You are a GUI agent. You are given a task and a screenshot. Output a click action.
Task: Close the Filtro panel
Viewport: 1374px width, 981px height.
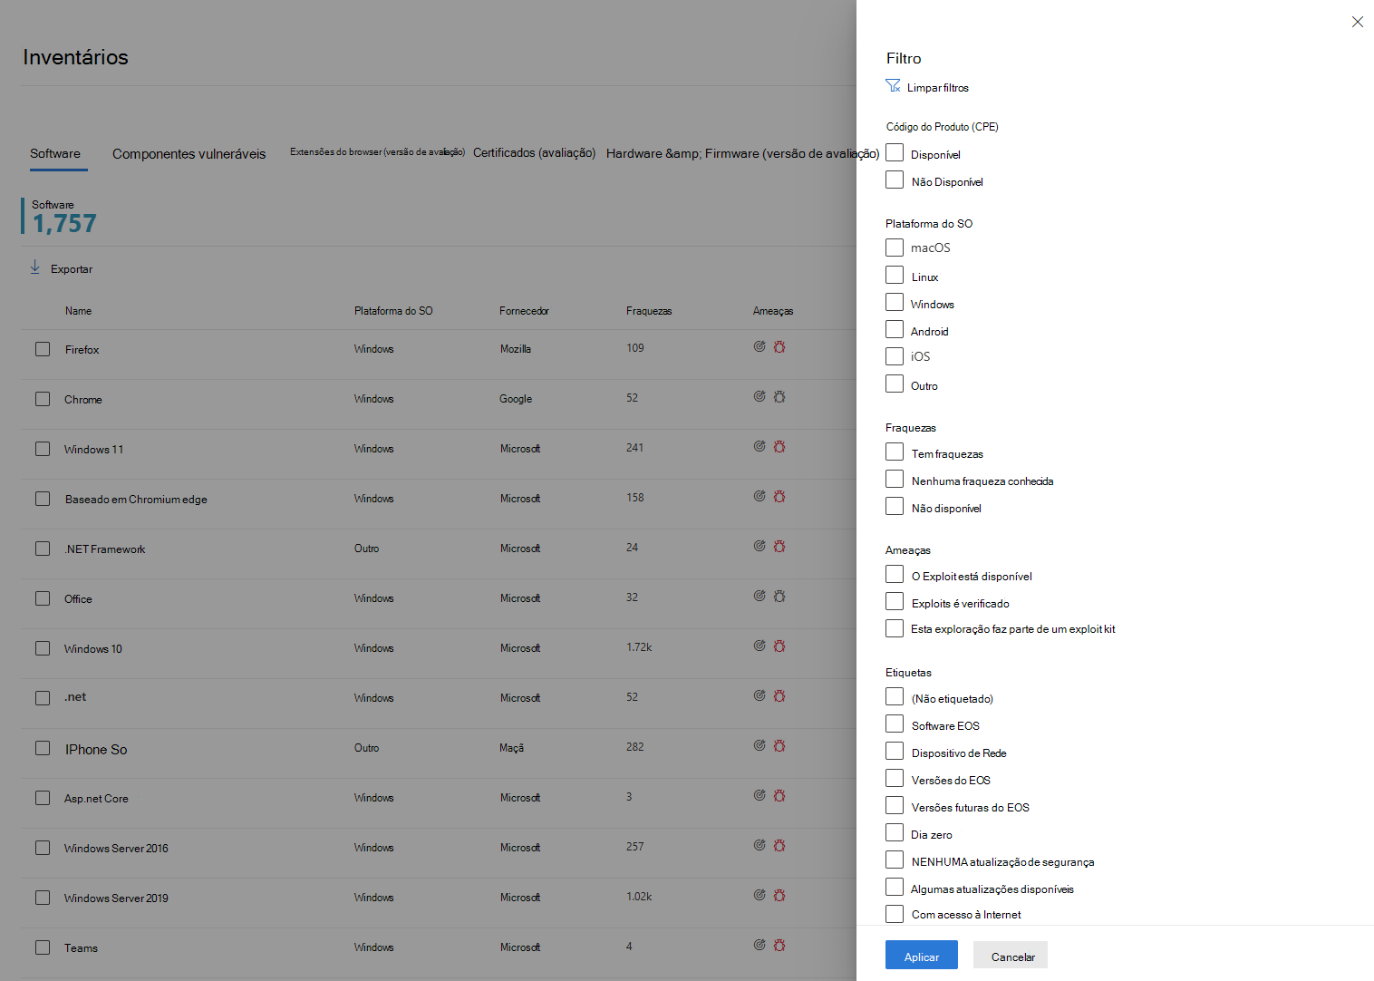pos(1357,22)
